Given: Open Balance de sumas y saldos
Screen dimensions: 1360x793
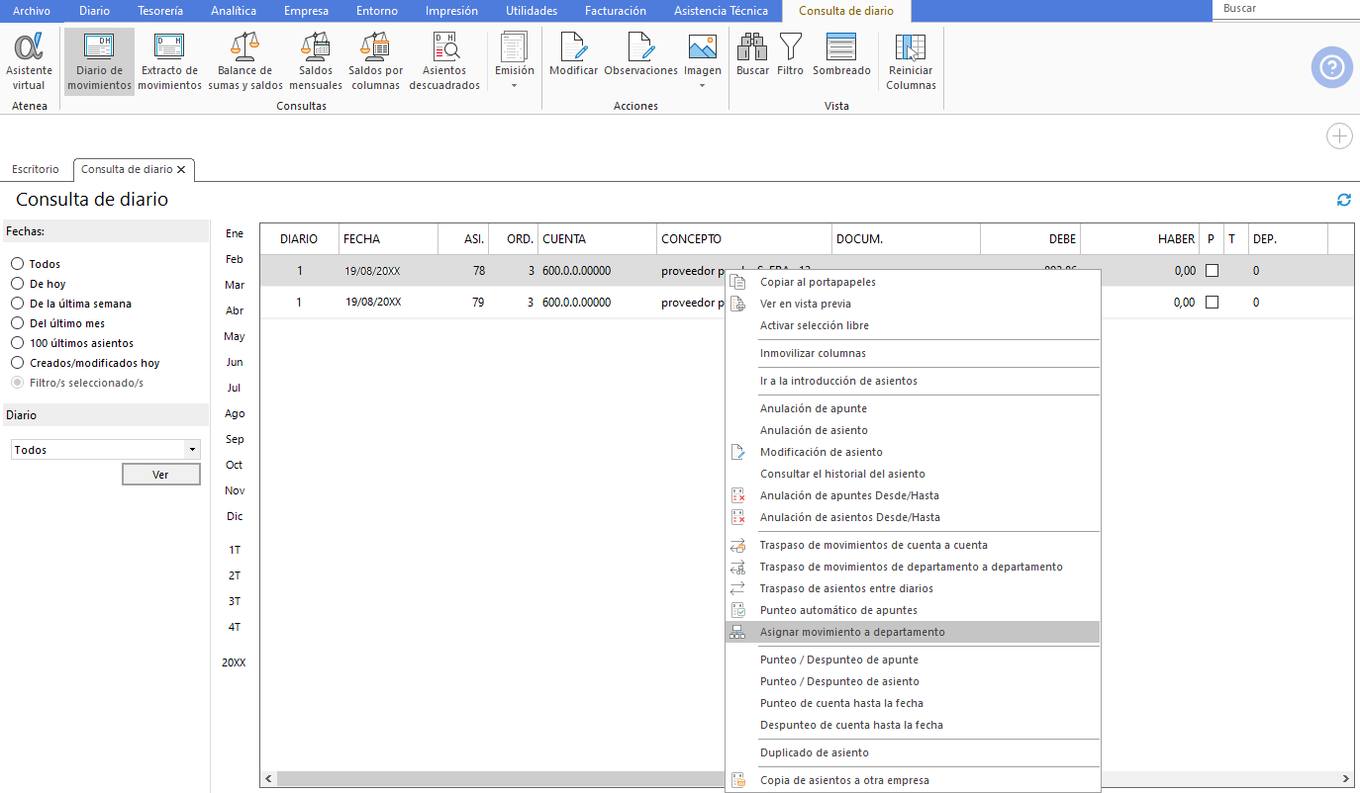Looking at the screenshot, I should pos(245,61).
